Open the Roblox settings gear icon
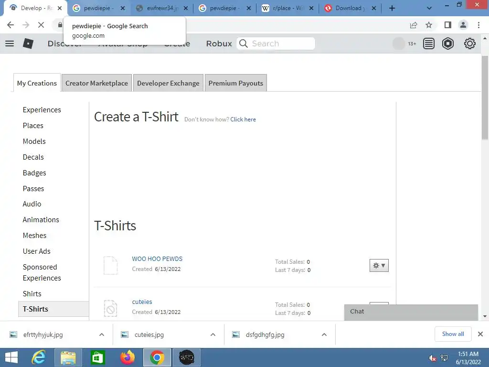The image size is (489, 367). [x=470, y=43]
